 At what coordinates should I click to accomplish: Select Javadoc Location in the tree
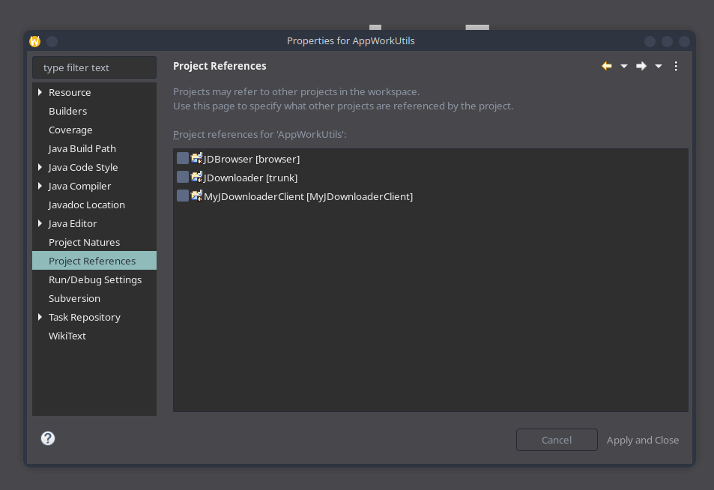pyautogui.click(x=86, y=205)
